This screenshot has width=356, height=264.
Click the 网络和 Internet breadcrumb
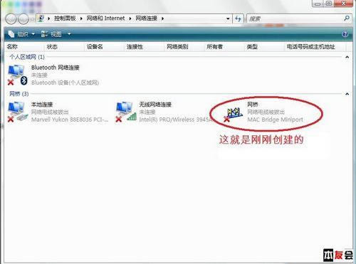[105, 19]
